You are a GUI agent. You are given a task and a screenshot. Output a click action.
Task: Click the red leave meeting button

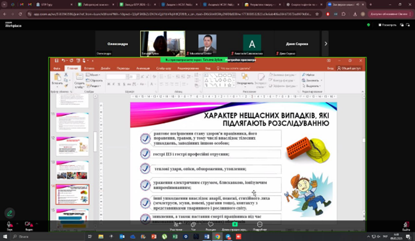(x=406, y=225)
